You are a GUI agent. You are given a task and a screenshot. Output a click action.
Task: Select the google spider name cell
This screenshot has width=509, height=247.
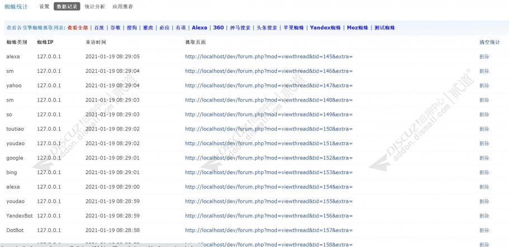[15, 158]
